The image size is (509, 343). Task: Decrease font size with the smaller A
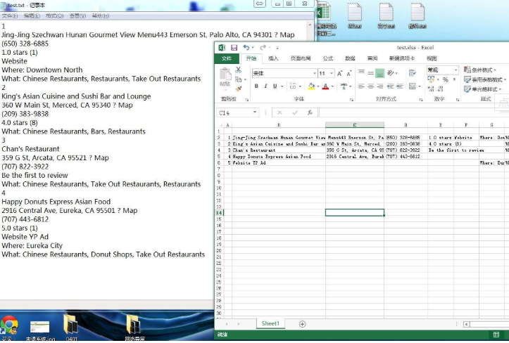tap(349, 74)
